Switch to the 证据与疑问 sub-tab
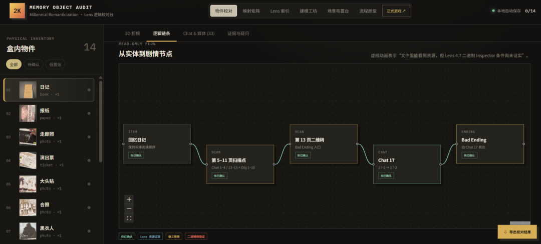 point(238,33)
